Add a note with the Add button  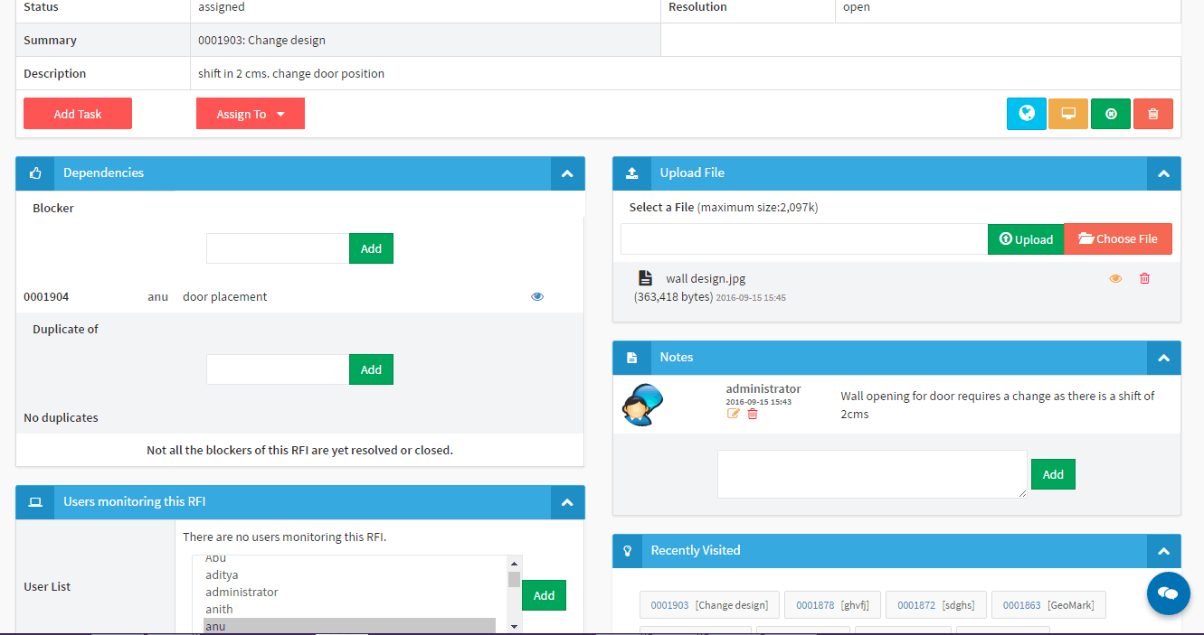pos(1053,474)
